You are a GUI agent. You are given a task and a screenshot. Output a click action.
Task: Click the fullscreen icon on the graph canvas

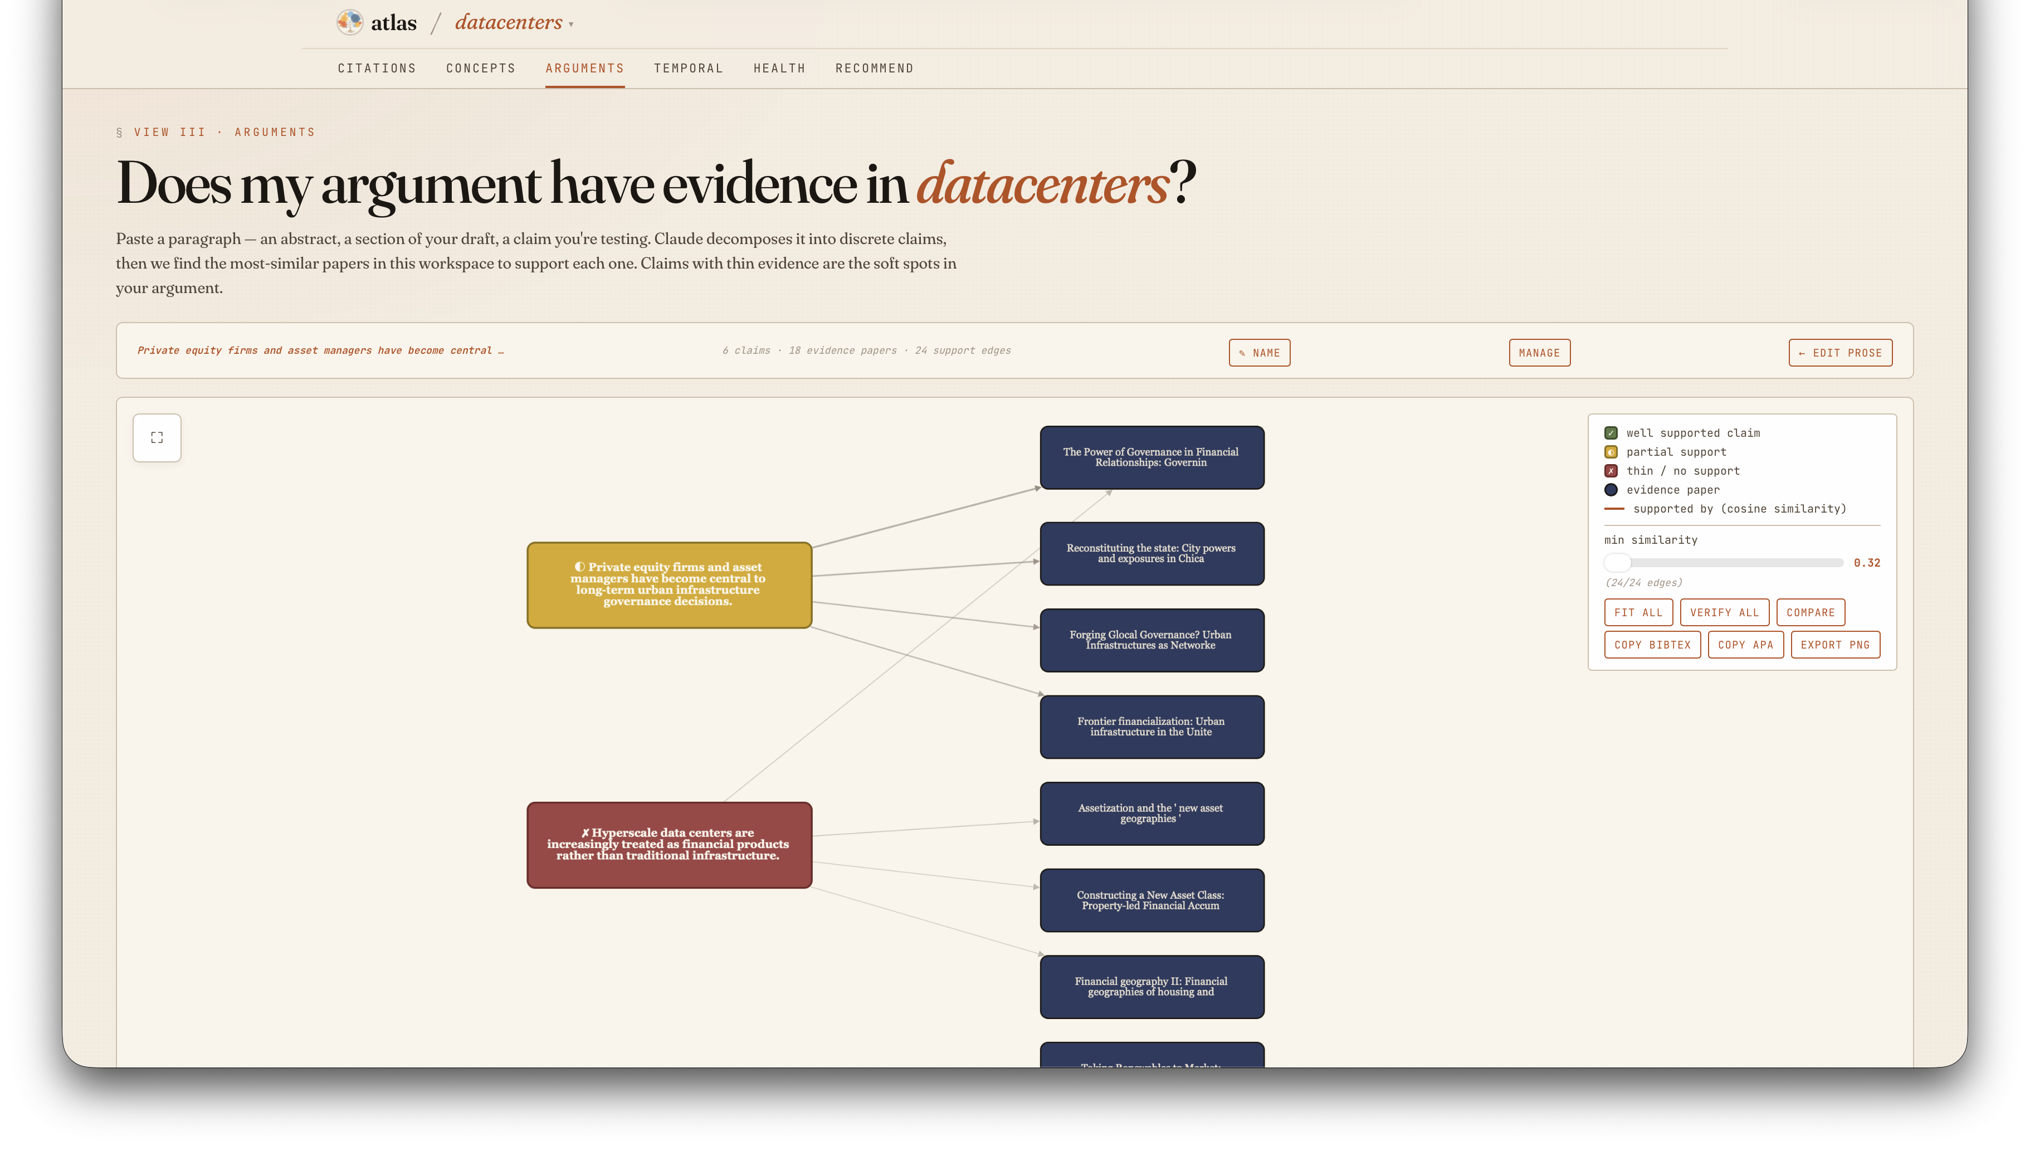click(x=157, y=437)
